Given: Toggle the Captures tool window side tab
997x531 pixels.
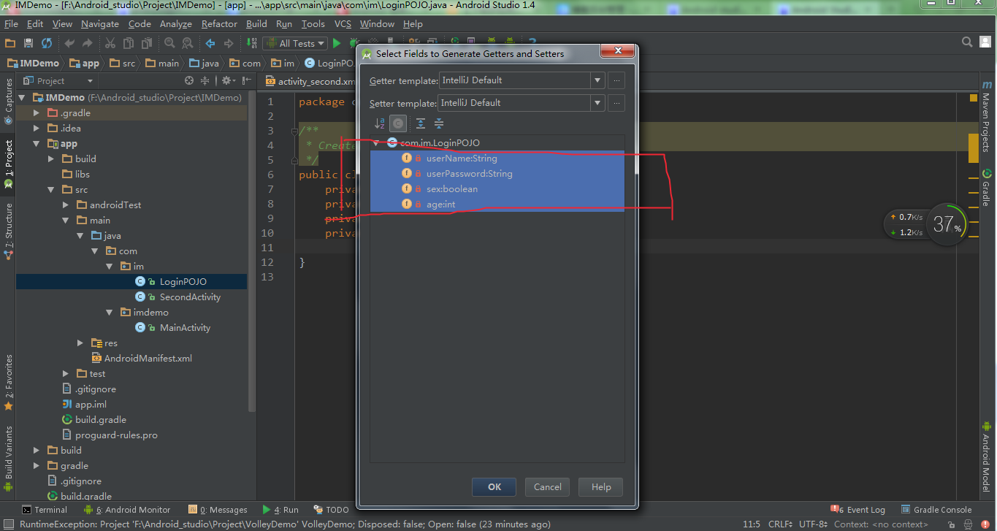Looking at the screenshot, I should (x=8, y=103).
